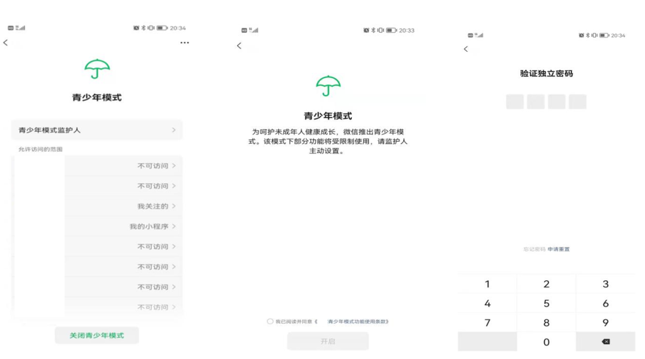Tap the green umbrella above 青少年模式监护人 list
This screenshot has height=359, width=645.
coord(97,68)
